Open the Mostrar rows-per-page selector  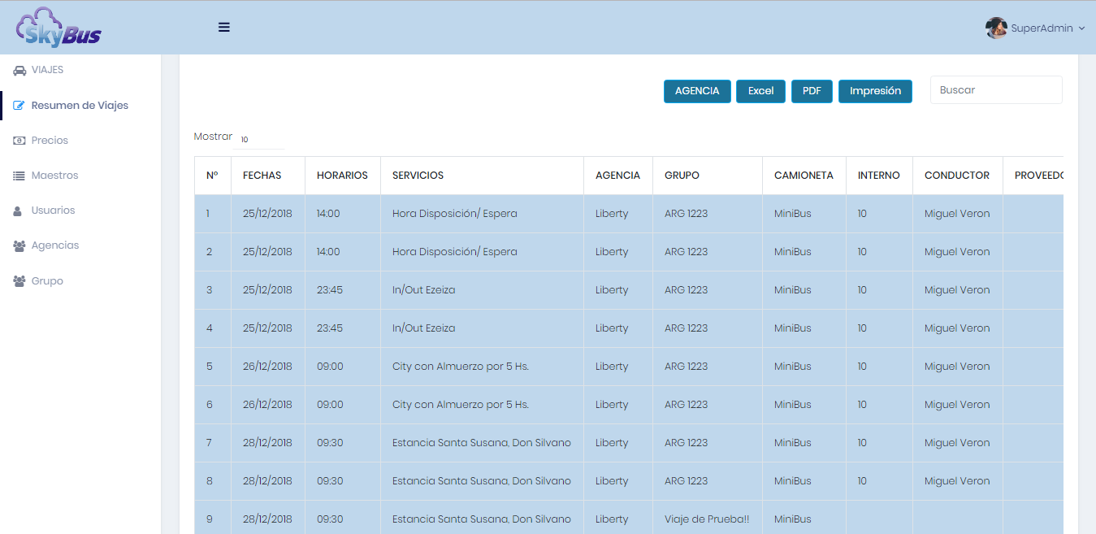pyautogui.click(x=258, y=139)
